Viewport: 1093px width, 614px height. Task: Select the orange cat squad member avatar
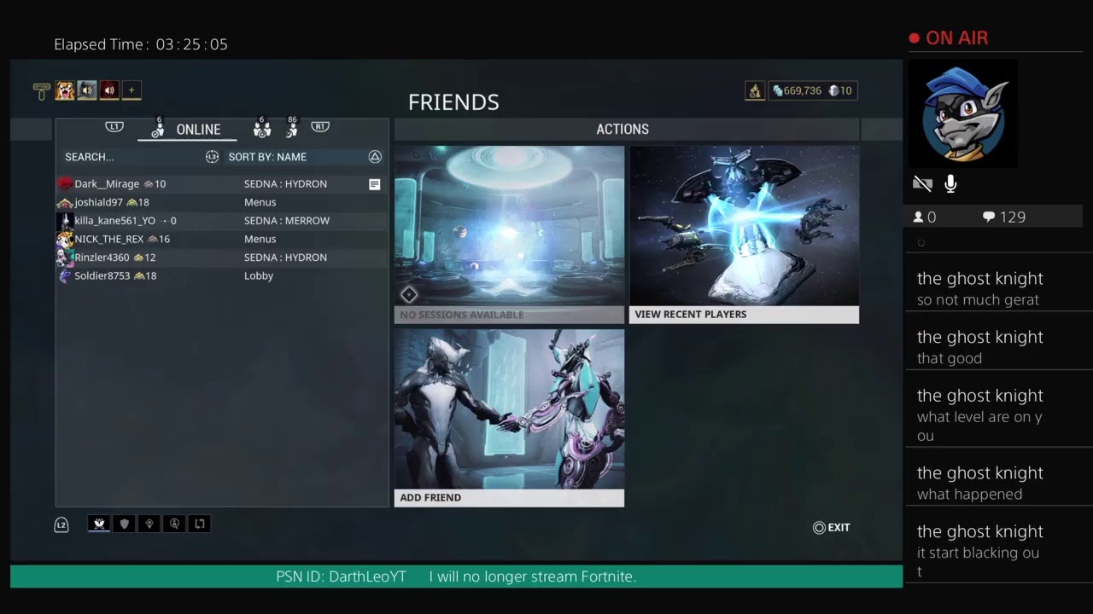(x=65, y=90)
